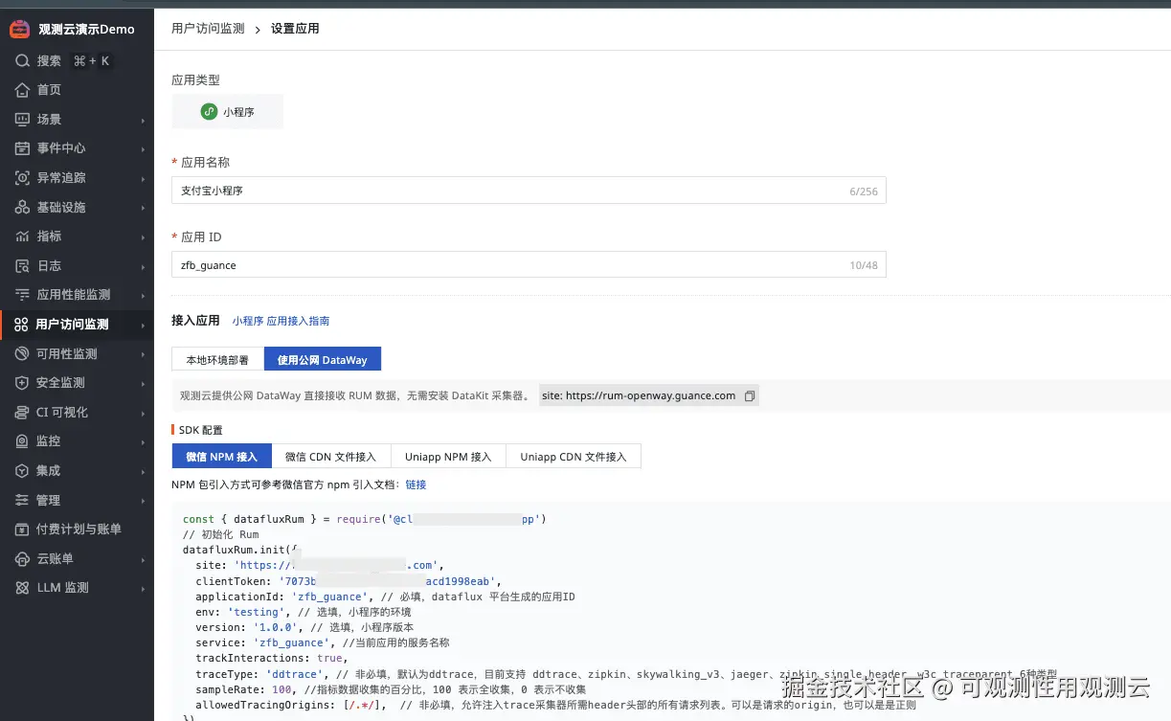Expand the 管理 menu arrow
The height and width of the screenshot is (721, 1171).
point(143,502)
